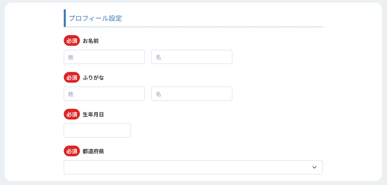Screen dimensions: 387x185
Task: Click the ふりがな field label
Action: click(93, 78)
